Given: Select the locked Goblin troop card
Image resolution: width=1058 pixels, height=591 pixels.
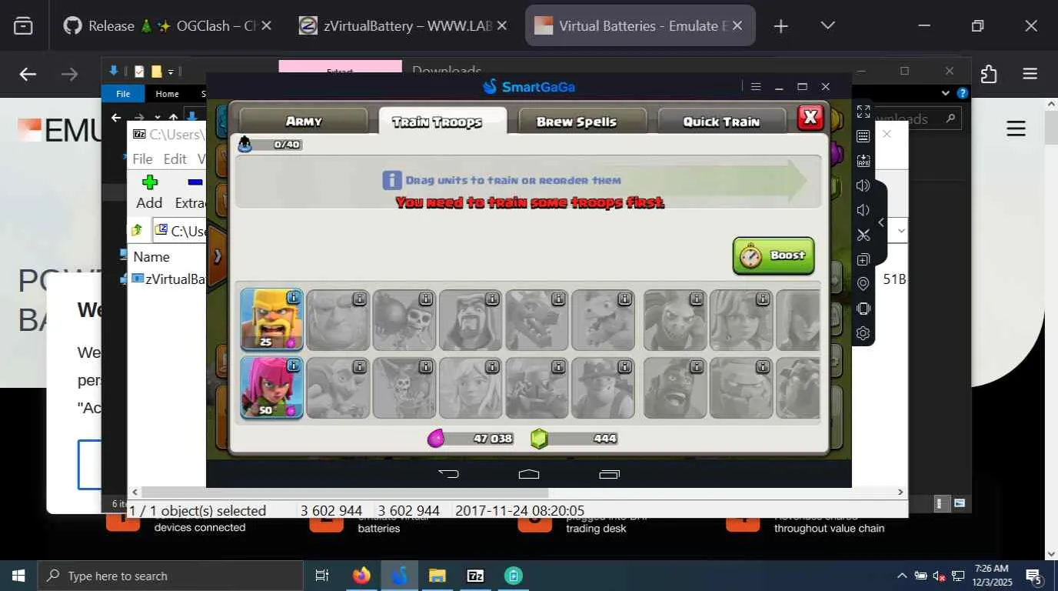Looking at the screenshot, I should [338, 387].
